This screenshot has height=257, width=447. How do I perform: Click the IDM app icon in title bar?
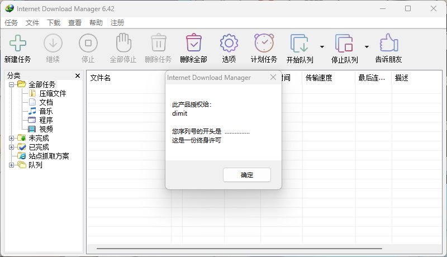[9, 8]
